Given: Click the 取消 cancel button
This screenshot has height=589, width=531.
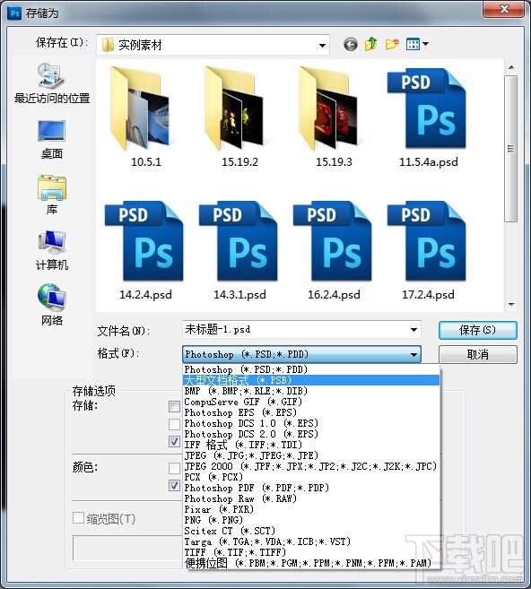Looking at the screenshot, I should pos(478,355).
